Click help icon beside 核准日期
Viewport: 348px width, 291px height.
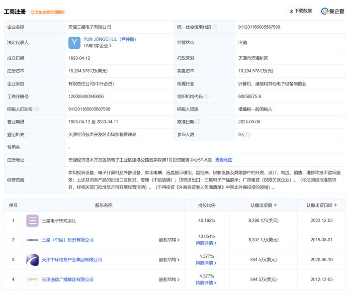[x=198, y=121]
